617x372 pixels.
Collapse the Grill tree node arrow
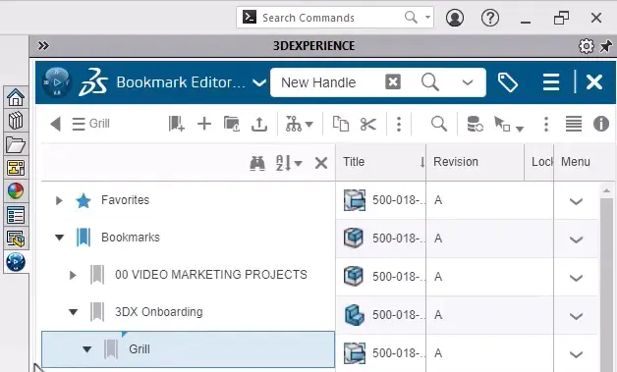87,349
